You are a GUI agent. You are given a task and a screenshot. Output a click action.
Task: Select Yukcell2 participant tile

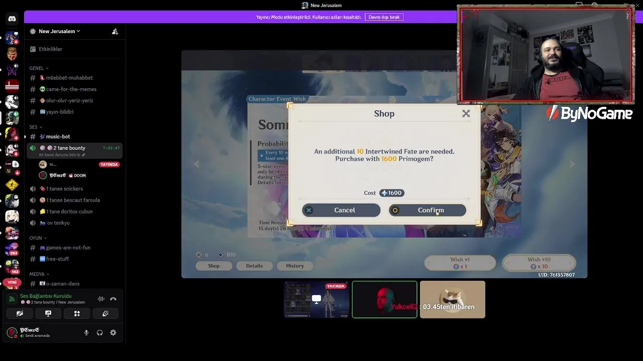coord(385,299)
